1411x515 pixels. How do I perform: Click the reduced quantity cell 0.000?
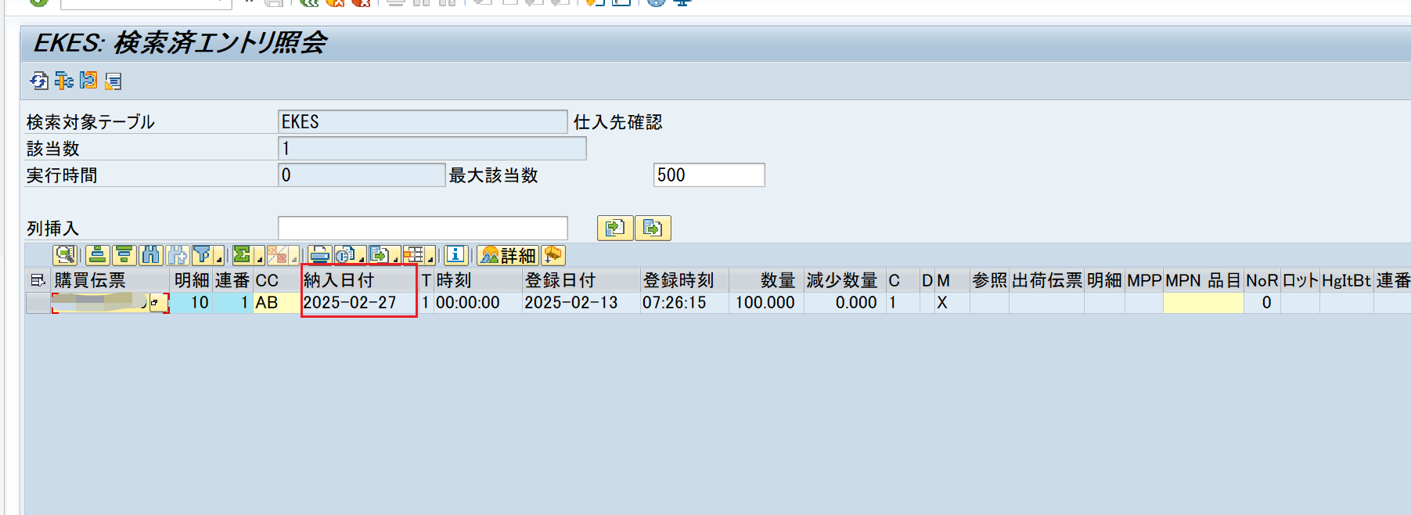point(845,303)
